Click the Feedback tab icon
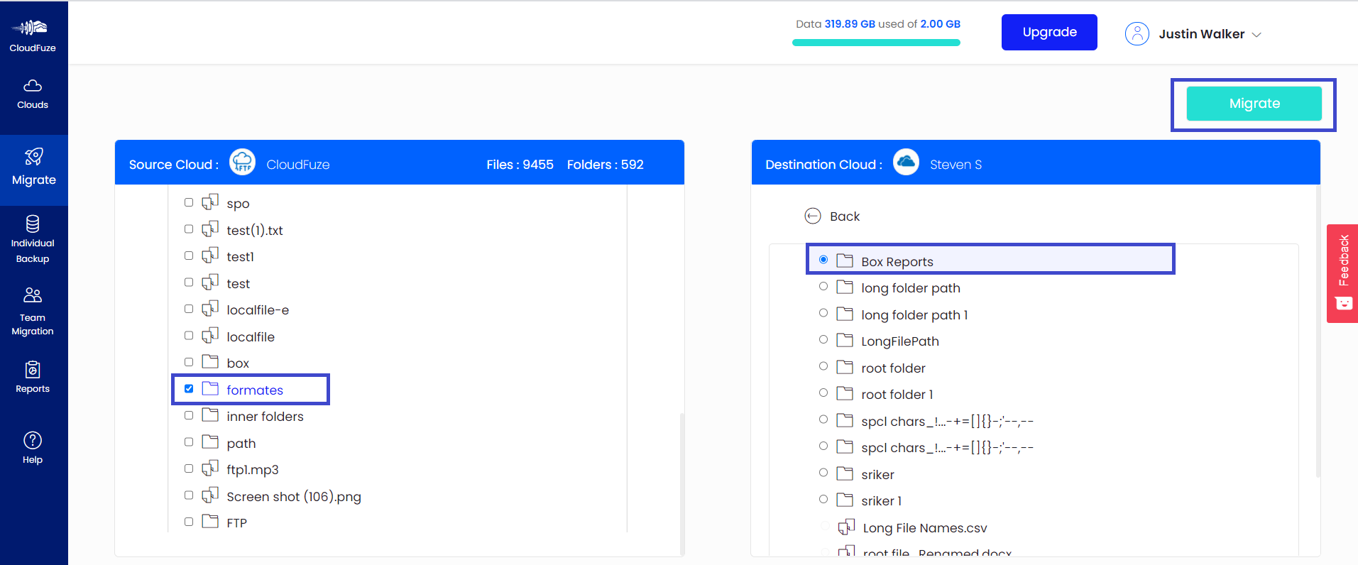1358x565 pixels. [1343, 303]
